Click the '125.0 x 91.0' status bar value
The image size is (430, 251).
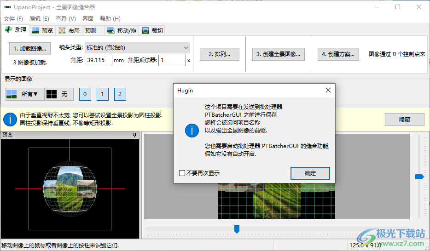tap(365, 245)
